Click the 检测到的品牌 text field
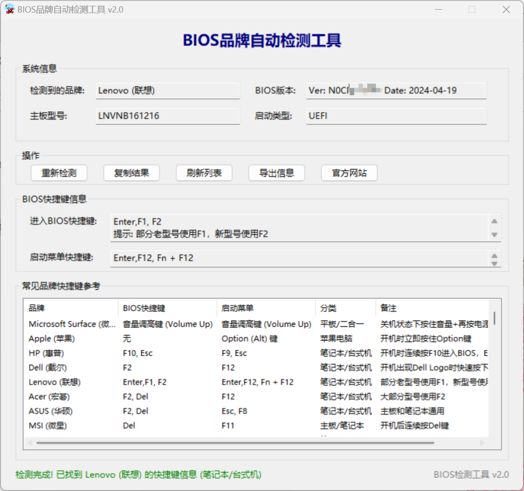Screen dimensions: 524x491 click(x=167, y=90)
